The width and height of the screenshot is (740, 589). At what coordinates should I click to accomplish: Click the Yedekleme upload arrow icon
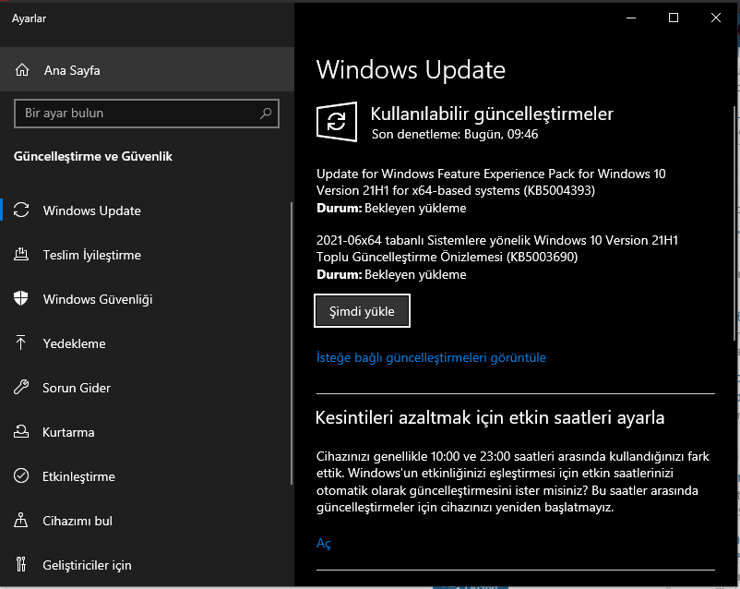coord(21,343)
